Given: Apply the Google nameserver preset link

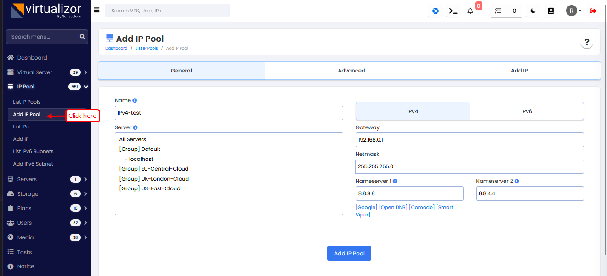Looking at the screenshot, I should [366, 207].
